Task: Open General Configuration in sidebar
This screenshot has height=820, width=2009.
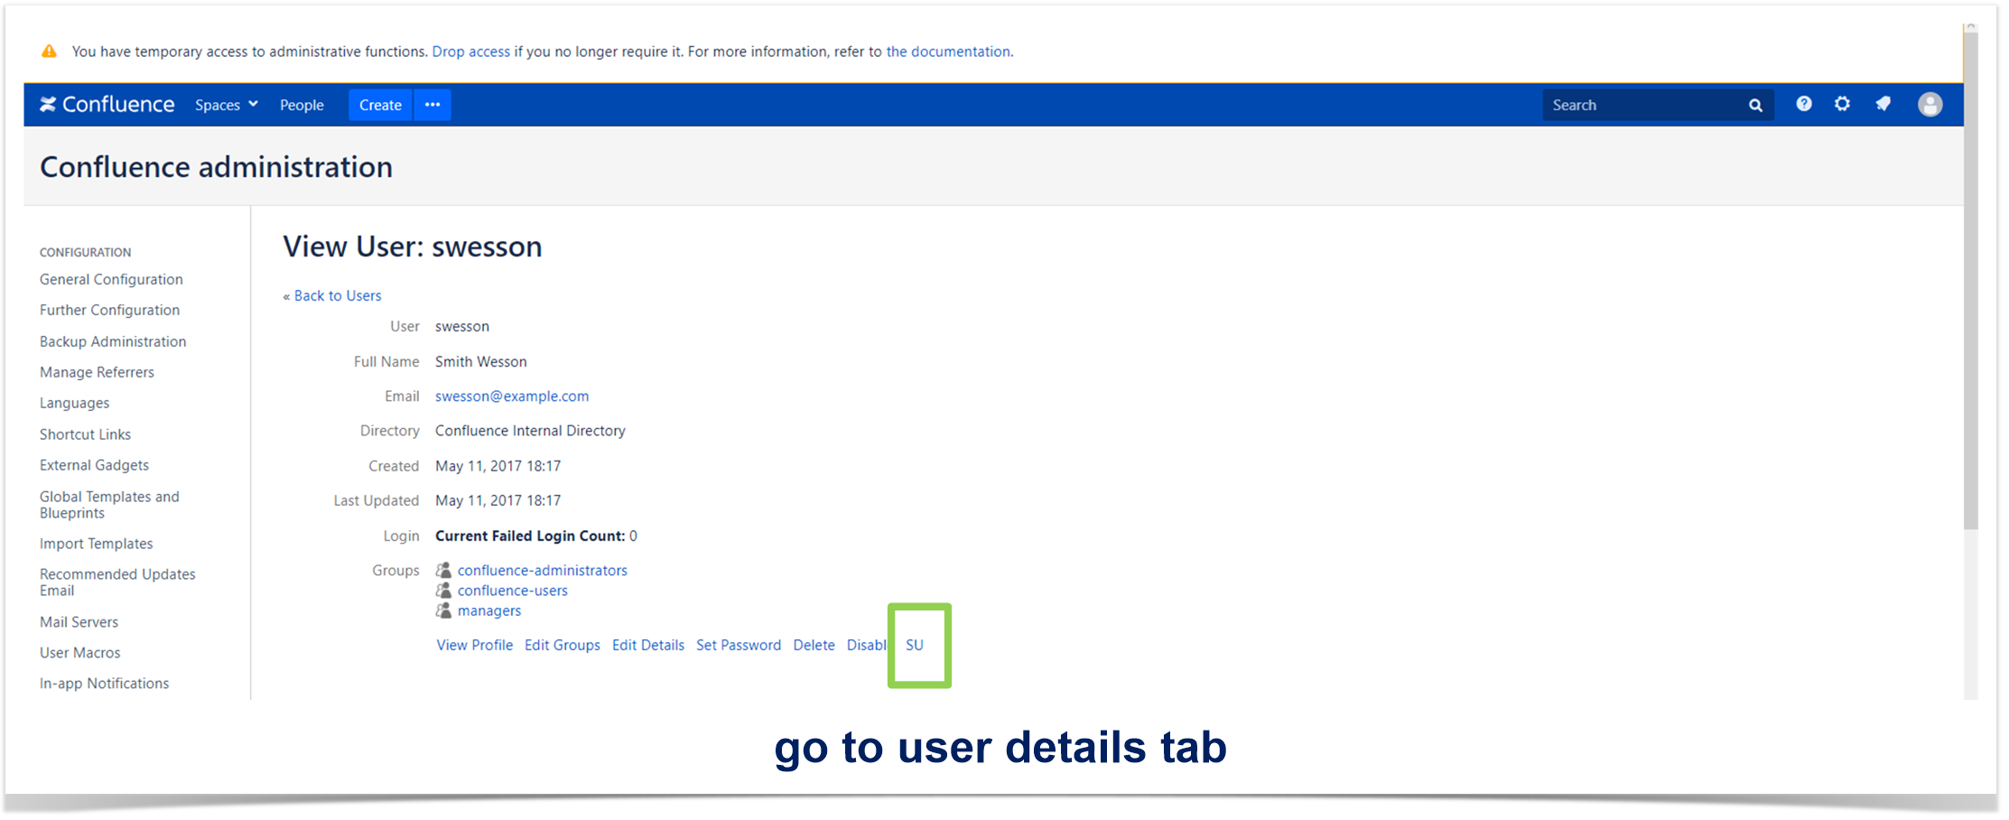Action: pos(111,279)
